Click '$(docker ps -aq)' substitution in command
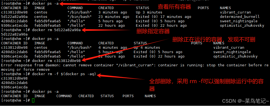This screenshot has height=106, width=270. tap(78, 74)
